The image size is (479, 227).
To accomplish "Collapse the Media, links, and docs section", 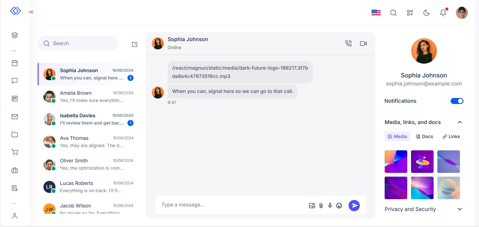I will (x=460, y=122).
